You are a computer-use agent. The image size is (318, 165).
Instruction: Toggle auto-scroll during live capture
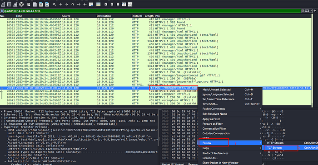point(91,4)
